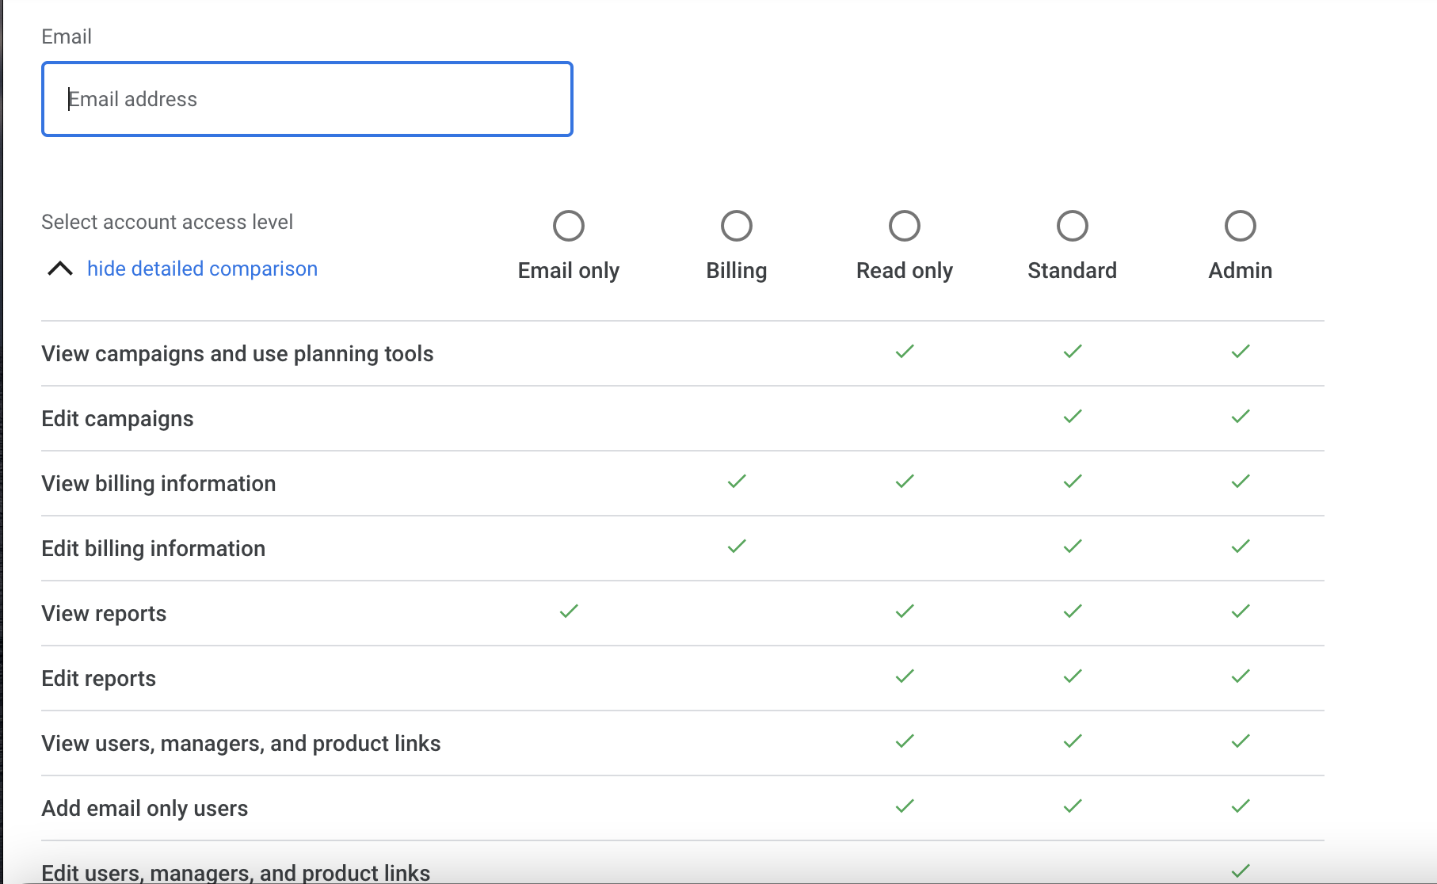Click Admin's checkmark for Edit reports
Viewport: 1437px width, 884px height.
click(x=1240, y=676)
